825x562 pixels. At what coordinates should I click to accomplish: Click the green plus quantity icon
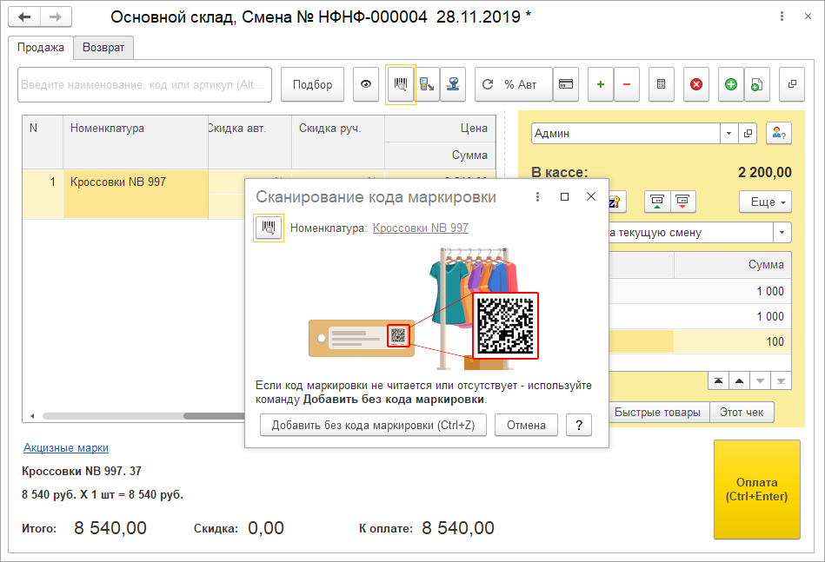coord(600,84)
